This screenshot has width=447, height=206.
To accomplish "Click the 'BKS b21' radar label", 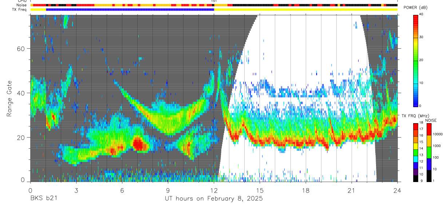I will 44,199.
